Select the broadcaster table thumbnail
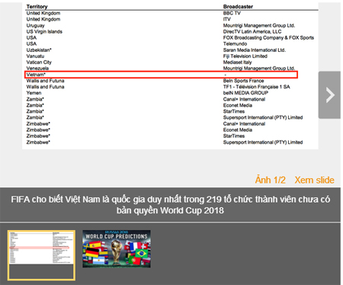Viewport: 343px width, 285px height. 41,255
